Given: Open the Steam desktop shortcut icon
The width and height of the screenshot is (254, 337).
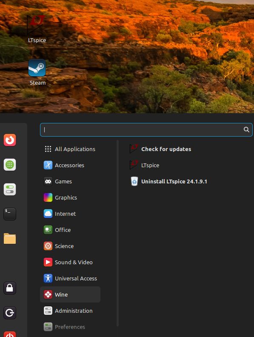Looking at the screenshot, I should tap(37, 68).
